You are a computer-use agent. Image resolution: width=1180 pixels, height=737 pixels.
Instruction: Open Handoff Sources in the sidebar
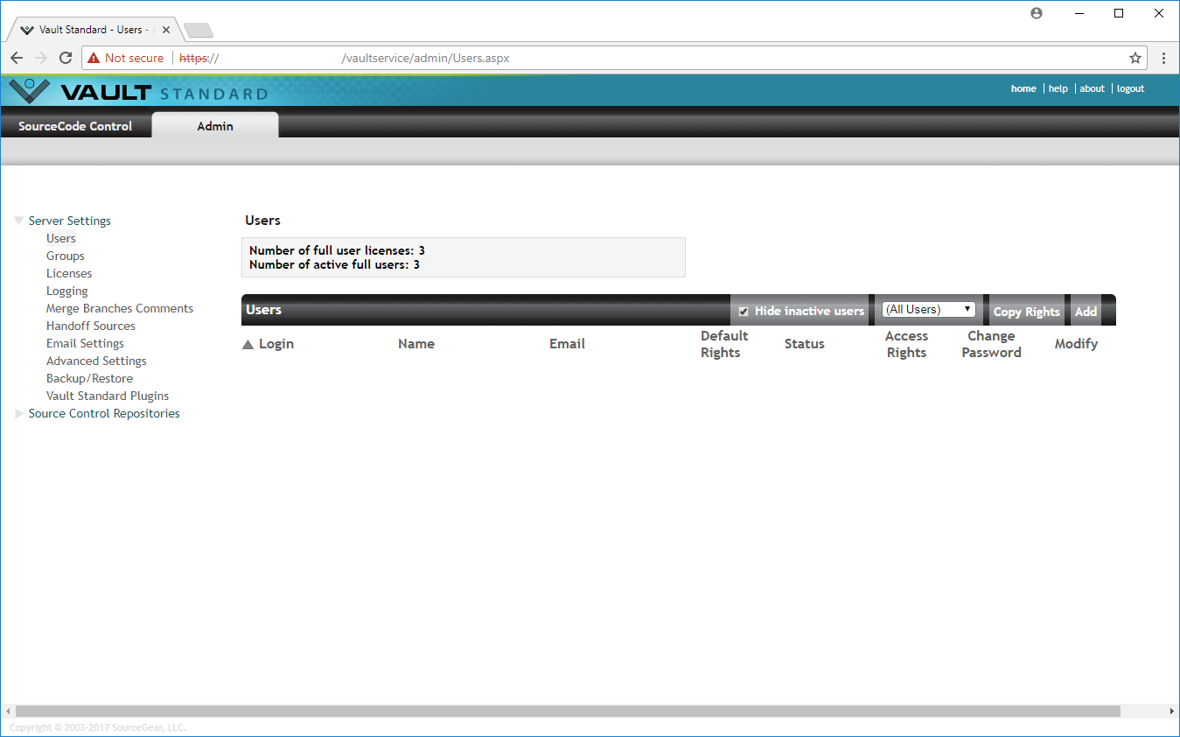click(x=91, y=326)
